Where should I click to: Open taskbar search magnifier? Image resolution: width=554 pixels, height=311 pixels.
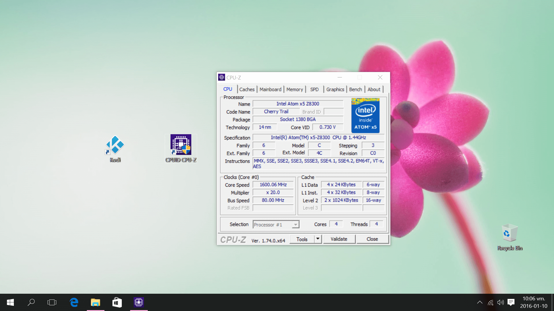point(31,302)
